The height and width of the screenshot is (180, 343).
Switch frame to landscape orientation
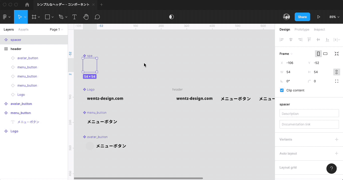[325, 54]
